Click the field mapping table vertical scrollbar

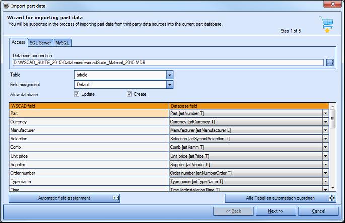pyautogui.click(x=332, y=146)
